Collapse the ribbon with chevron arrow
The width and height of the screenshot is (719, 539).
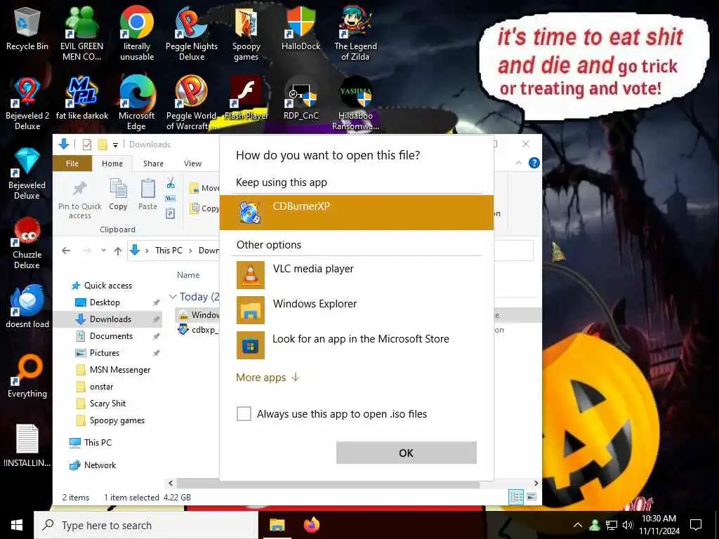pyautogui.click(x=519, y=163)
